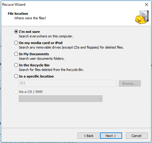Click "Search user documents folders." description text

pos(42,59)
